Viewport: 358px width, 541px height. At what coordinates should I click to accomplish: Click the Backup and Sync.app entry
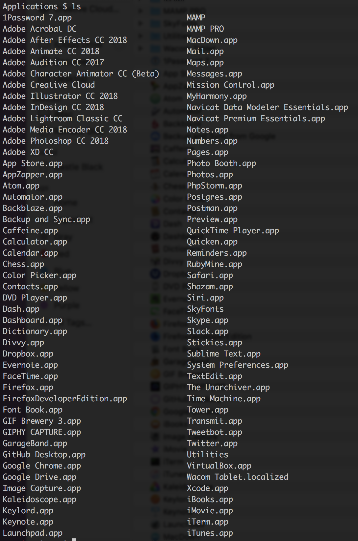click(46, 219)
